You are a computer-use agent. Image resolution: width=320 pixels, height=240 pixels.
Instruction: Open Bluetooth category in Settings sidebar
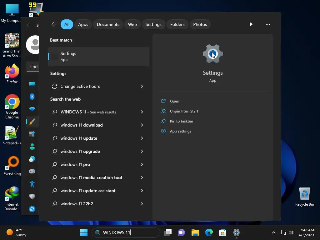pyautogui.click(x=32, y=96)
